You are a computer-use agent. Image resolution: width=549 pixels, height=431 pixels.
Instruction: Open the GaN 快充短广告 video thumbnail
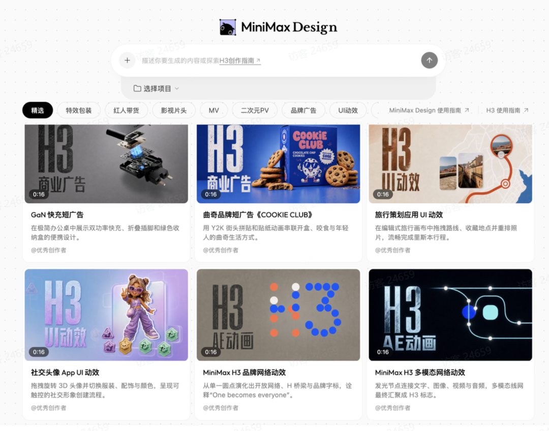(x=106, y=164)
